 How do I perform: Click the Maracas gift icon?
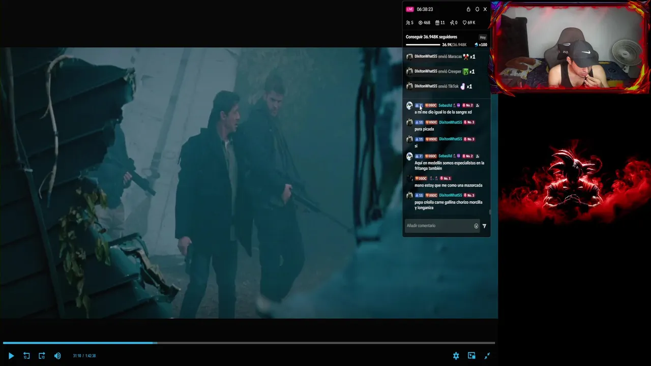click(466, 57)
